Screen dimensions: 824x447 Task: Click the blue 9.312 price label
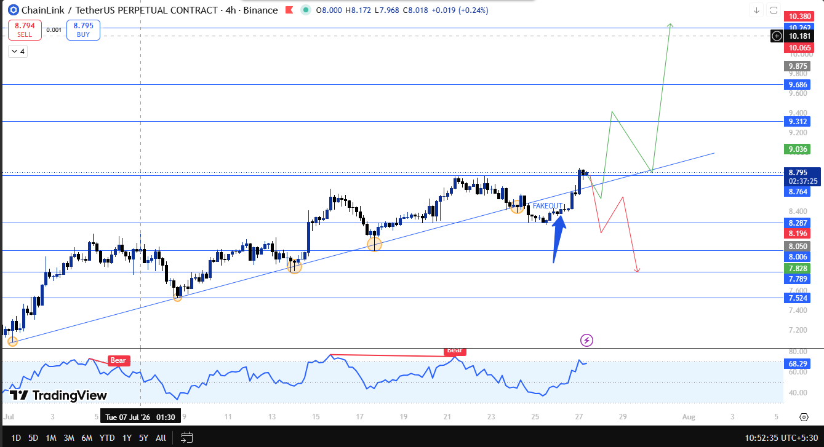coord(799,122)
